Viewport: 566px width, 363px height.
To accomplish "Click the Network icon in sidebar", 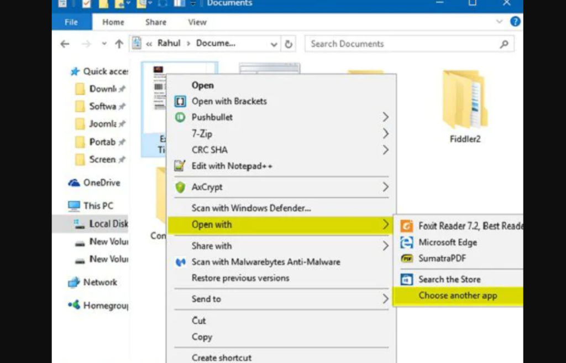I will [x=74, y=282].
